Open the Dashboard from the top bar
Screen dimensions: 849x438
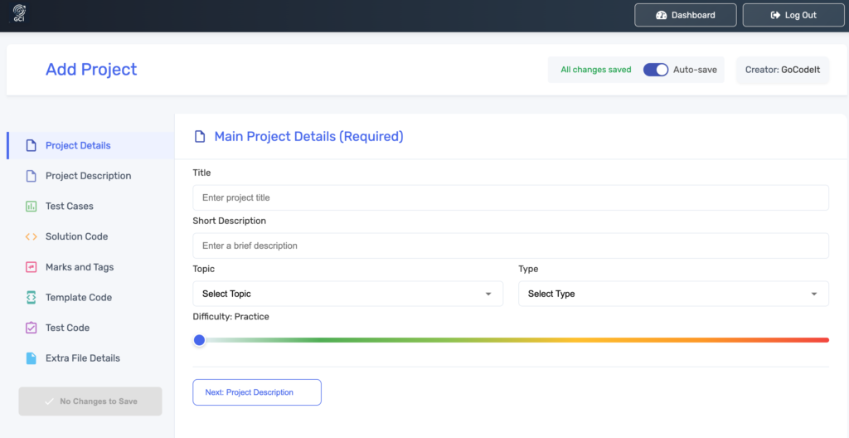[686, 15]
